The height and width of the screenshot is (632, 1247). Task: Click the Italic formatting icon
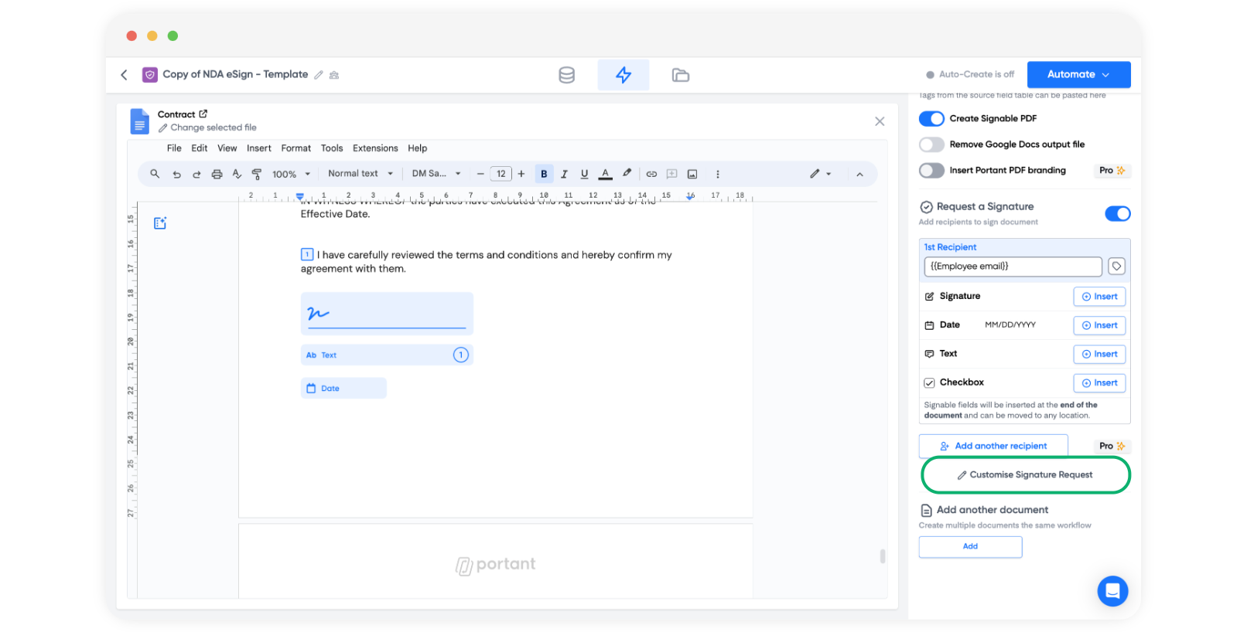pos(564,174)
